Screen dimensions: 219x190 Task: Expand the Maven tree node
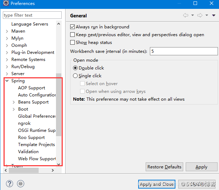[x=7, y=31]
